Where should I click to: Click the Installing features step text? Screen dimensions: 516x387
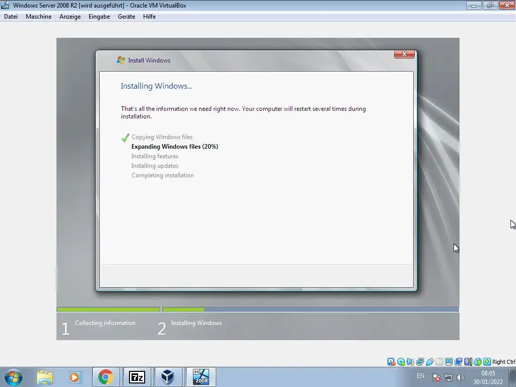(x=155, y=156)
